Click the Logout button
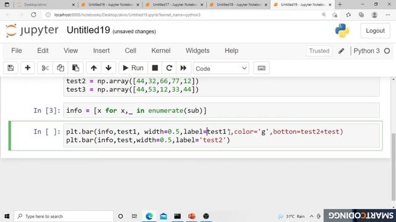 click(x=375, y=31)
